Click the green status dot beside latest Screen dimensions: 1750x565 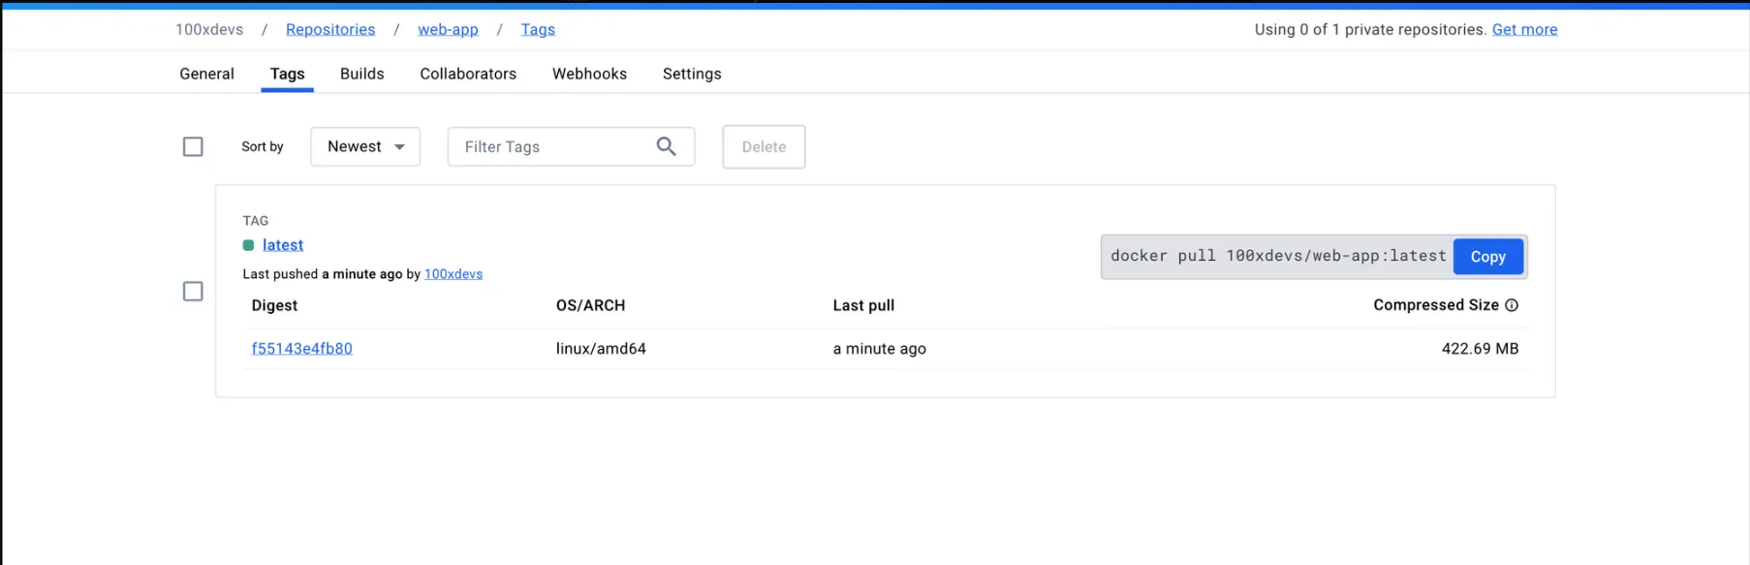248,245
